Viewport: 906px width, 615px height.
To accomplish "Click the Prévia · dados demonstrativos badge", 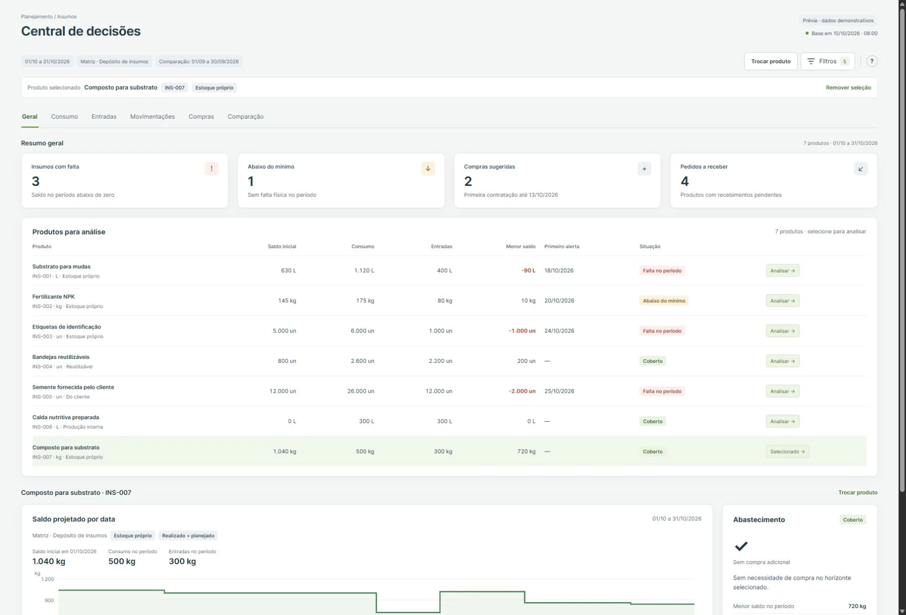I will click(x=838, y=20).
